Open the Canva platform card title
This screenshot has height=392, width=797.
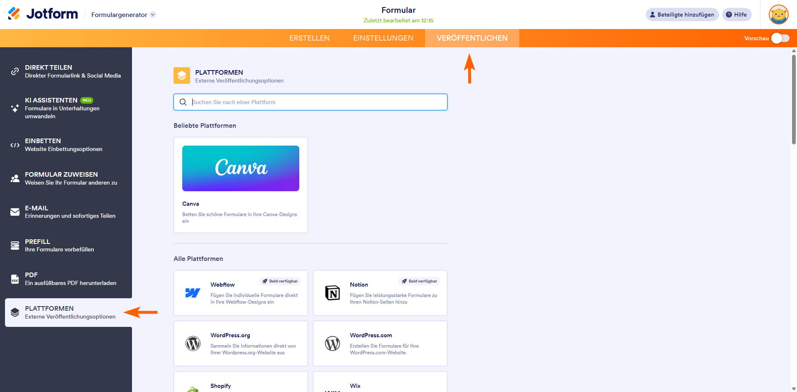191,204
